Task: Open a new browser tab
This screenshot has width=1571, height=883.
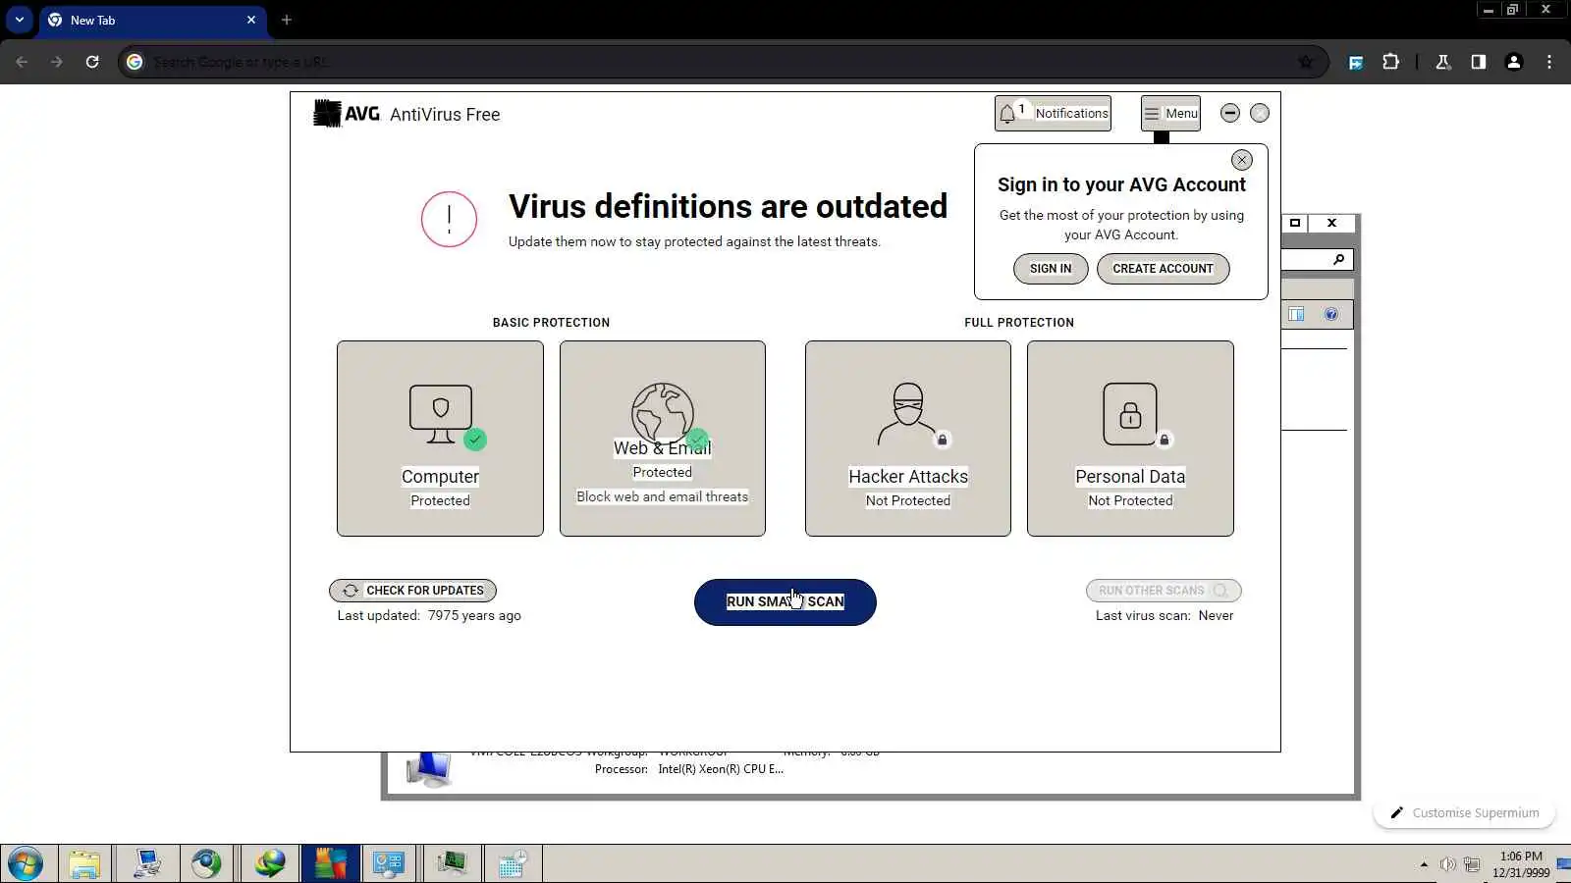Action: pyautogui.click(x=287, y=20)
